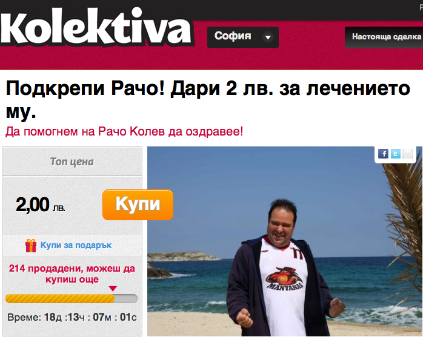Click the 2,00 лв. price label
The width and height of the screenshot is (423, 337).
coord(41,204)
